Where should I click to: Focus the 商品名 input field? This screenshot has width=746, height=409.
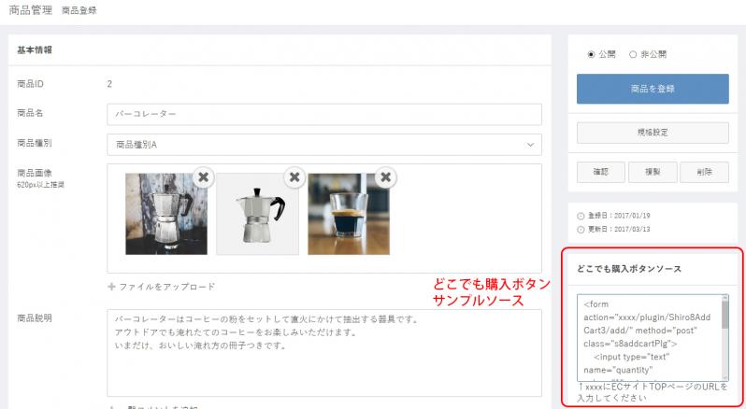pyautogui.click(x=324, y=115)
